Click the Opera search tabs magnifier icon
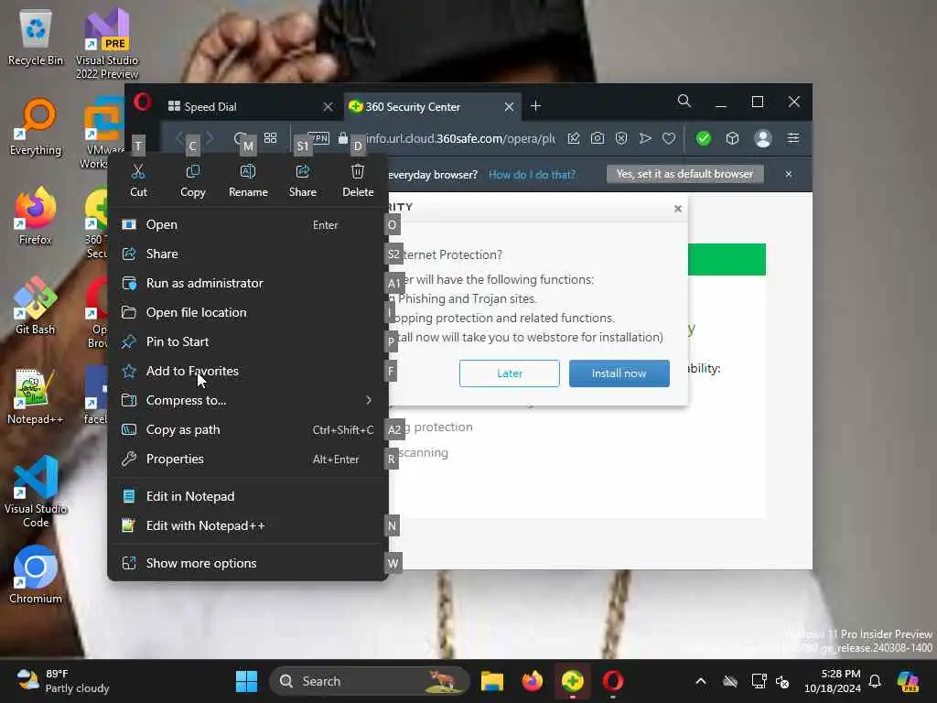The width and height of the screenshot is (937, 703). point(684,101)
